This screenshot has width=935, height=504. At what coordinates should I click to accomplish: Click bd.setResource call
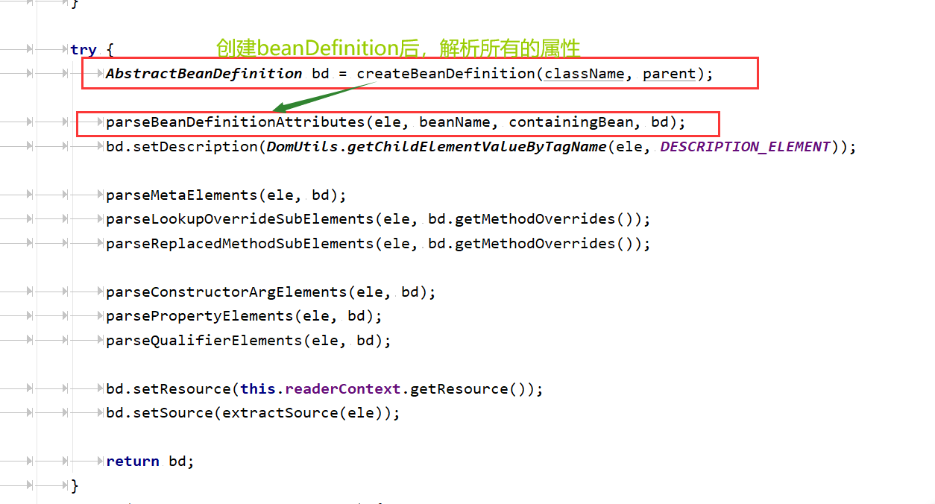tap(168, 389)
